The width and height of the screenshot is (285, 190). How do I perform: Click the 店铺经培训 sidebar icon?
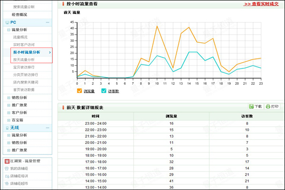click(x=7, y=176)
